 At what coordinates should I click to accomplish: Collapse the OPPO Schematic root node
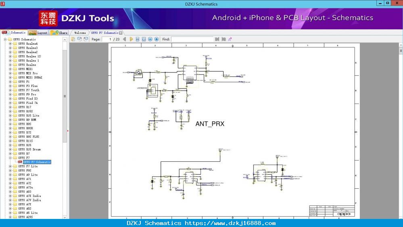pos(5,39)
